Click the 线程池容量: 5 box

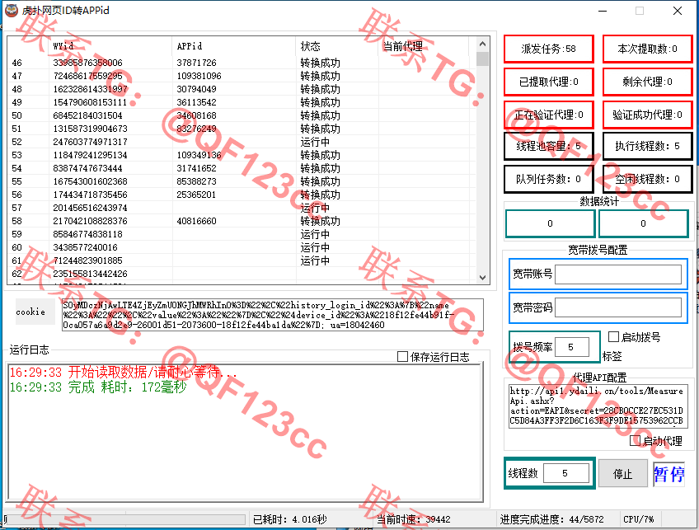click(549, 146)
